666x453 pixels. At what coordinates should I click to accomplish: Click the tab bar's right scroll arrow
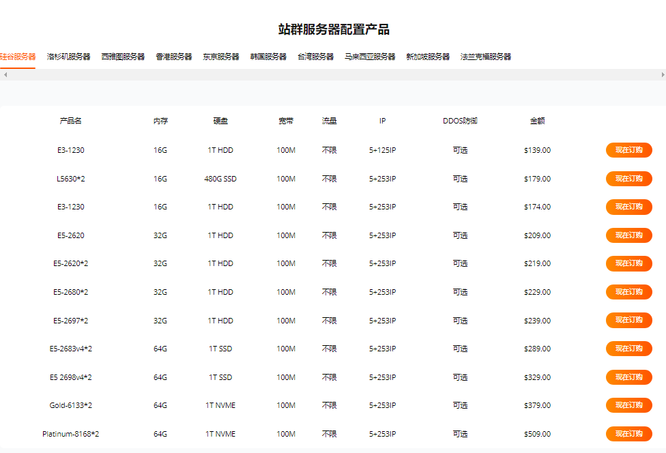click(663, 74)
